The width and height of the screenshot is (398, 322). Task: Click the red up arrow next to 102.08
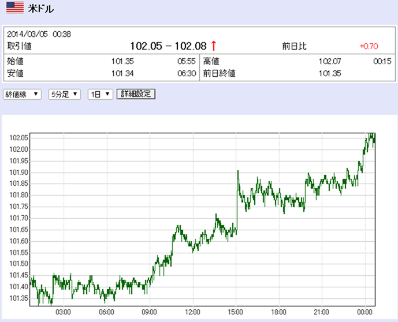[x=214, y=46]
